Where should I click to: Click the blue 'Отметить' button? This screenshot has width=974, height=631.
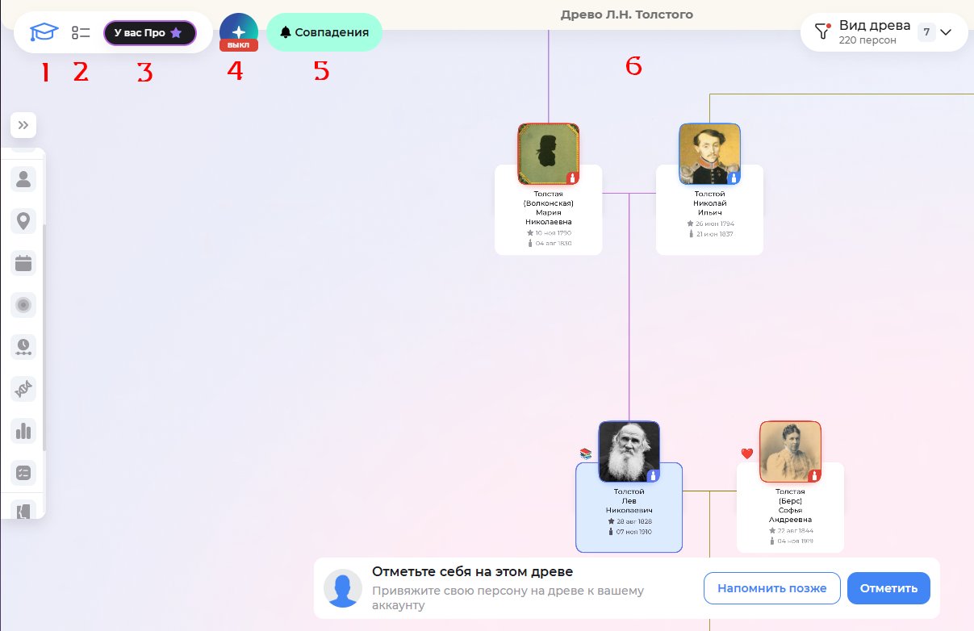point(888,588)
